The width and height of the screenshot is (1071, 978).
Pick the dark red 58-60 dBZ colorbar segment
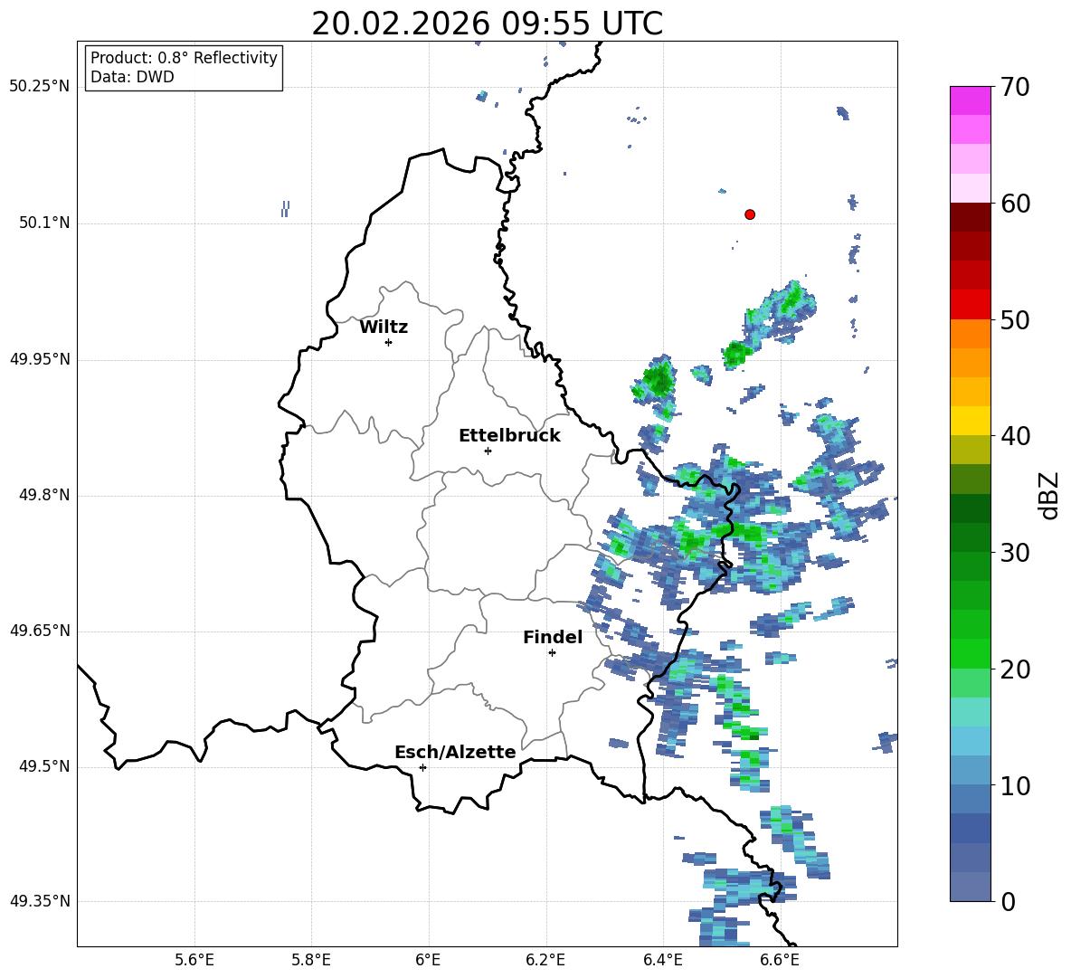(970, 217)
